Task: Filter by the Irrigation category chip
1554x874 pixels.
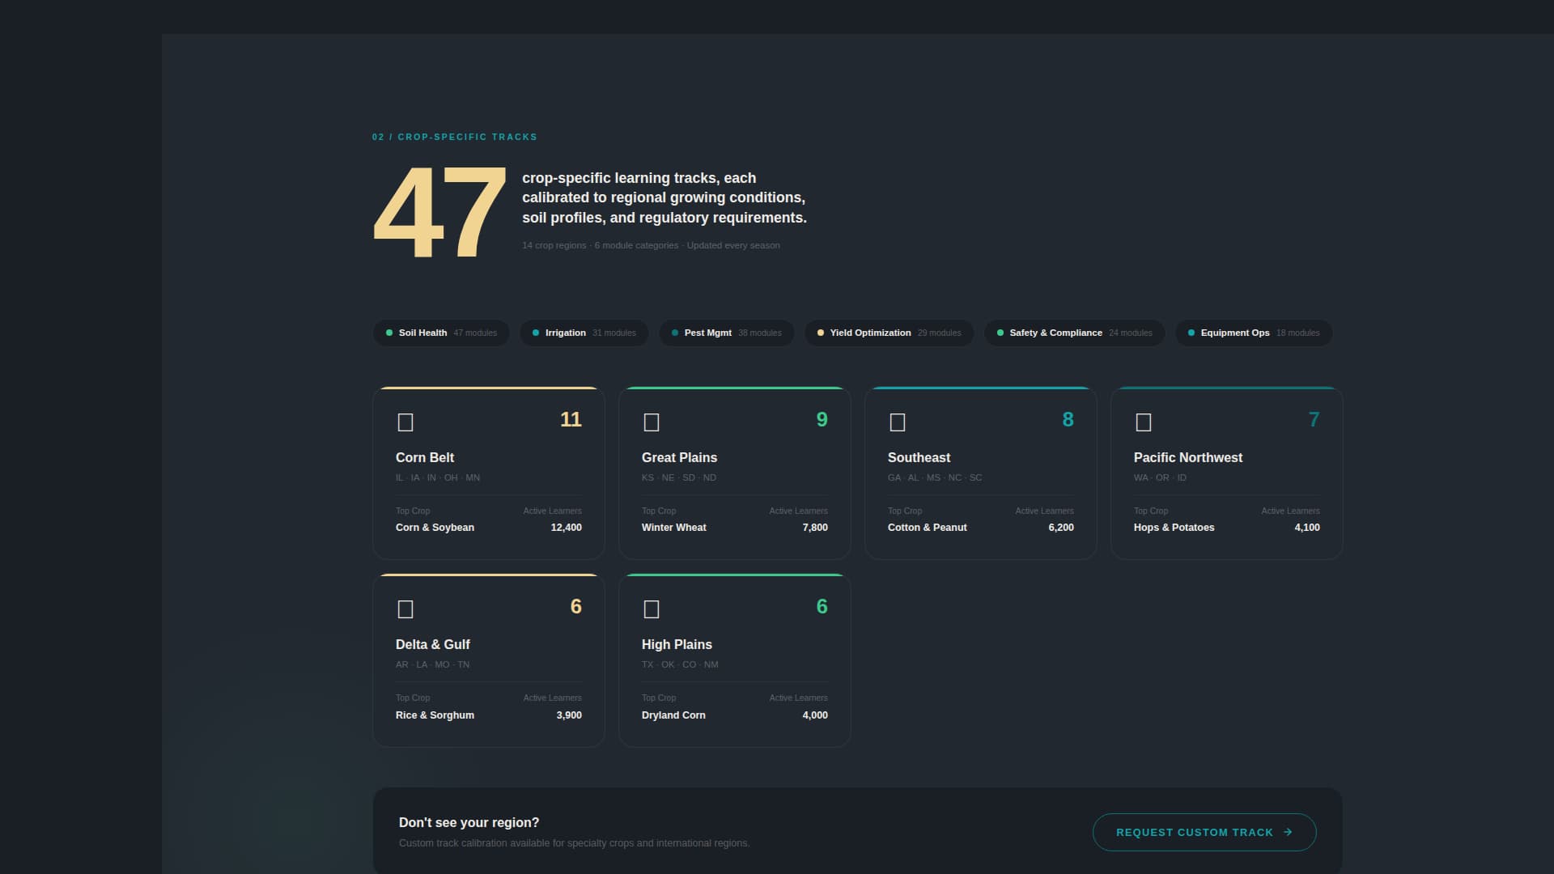Action: point(584,333)
